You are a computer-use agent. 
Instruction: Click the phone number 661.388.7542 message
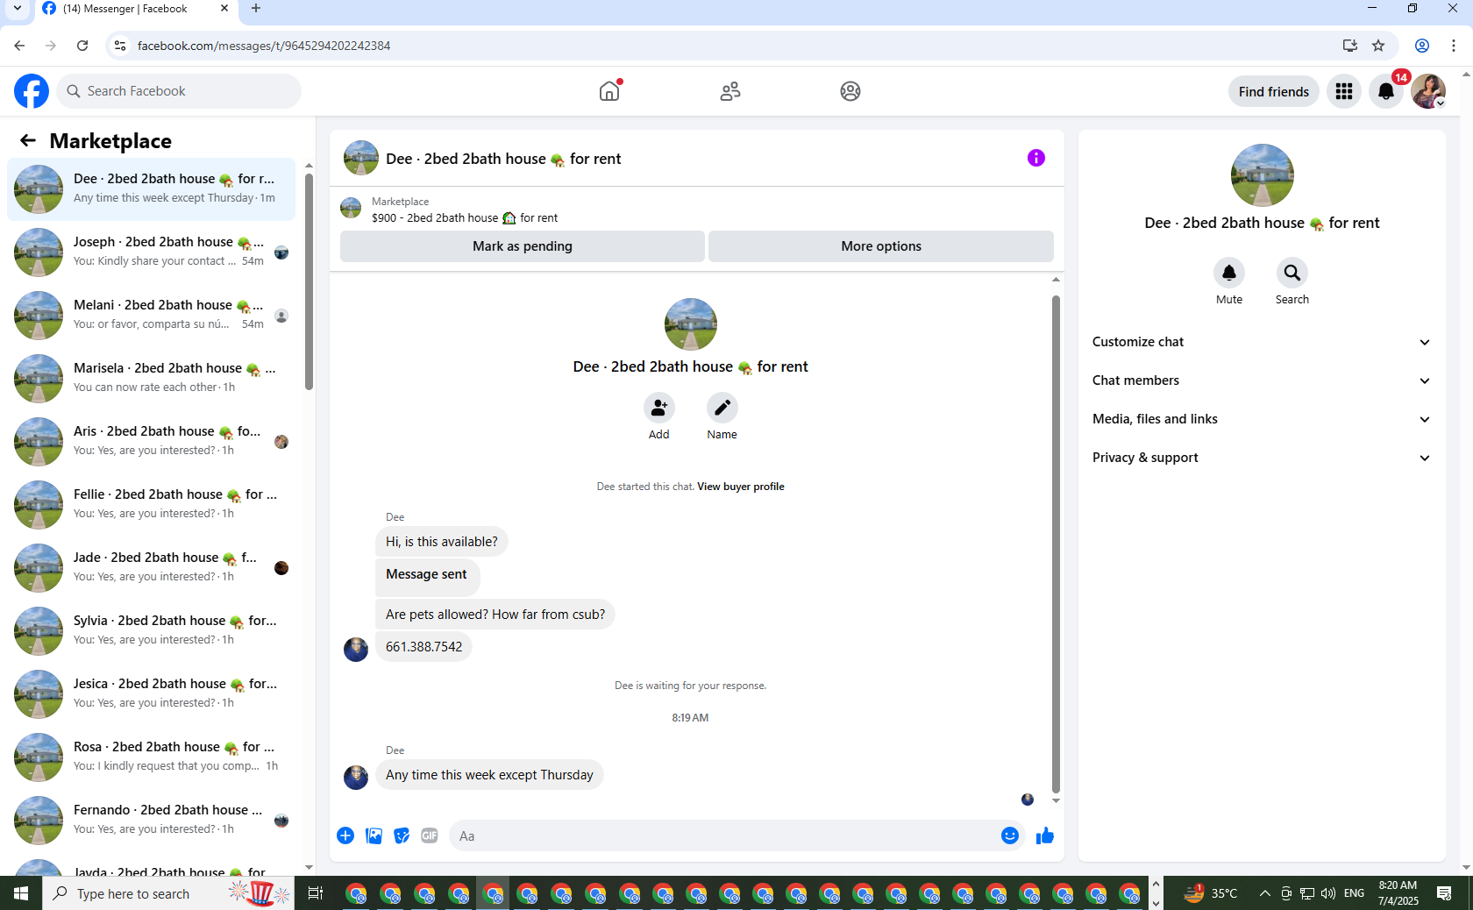coord(423,647)
